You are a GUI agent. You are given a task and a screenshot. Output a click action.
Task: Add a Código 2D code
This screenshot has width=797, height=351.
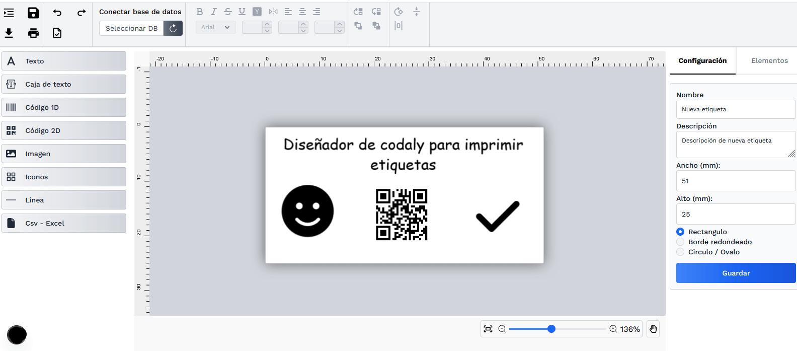pyautogui.click(x=64, y=130)
